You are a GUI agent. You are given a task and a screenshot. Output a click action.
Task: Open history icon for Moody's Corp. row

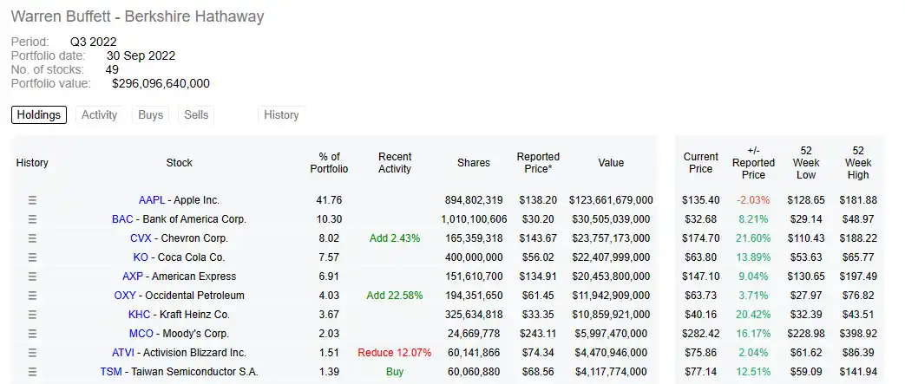click(32, 333)
